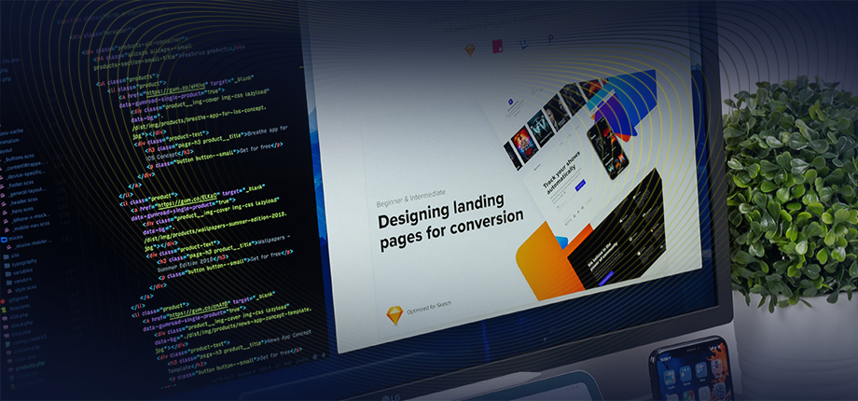Open _buttons.scss in the file tree
Viewport: 858px width, 401px height.
(20, 158)
